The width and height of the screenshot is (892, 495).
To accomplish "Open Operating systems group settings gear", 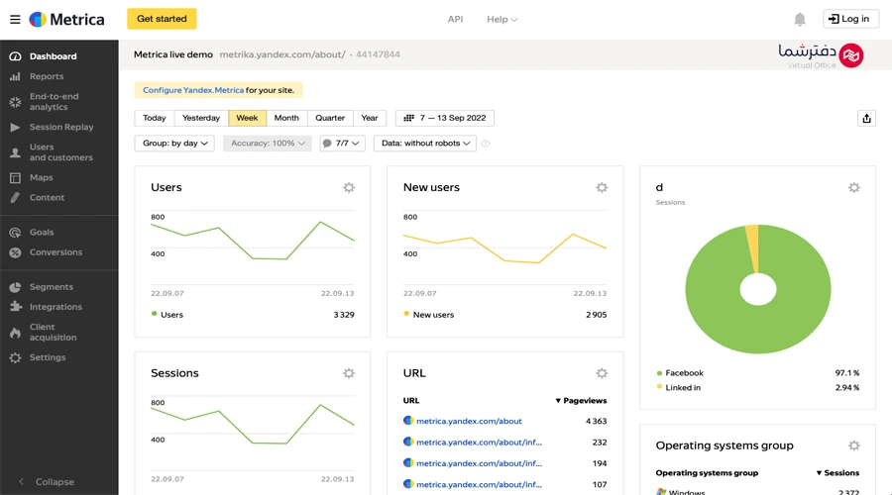I will pos(854,445).
